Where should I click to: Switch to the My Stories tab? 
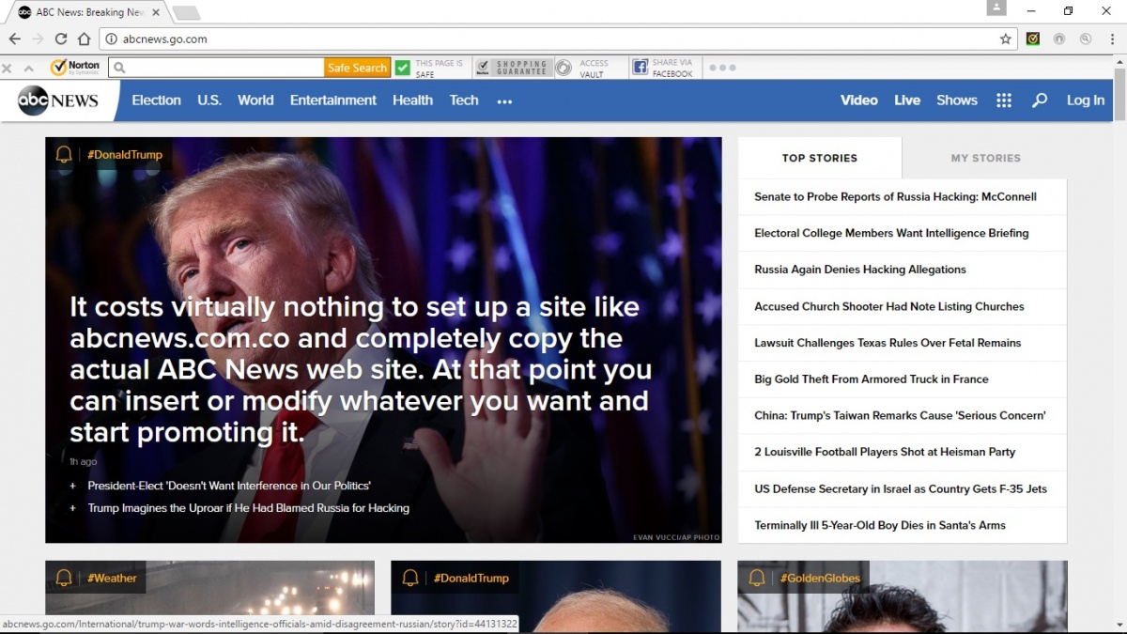click(x=985, y=158)
